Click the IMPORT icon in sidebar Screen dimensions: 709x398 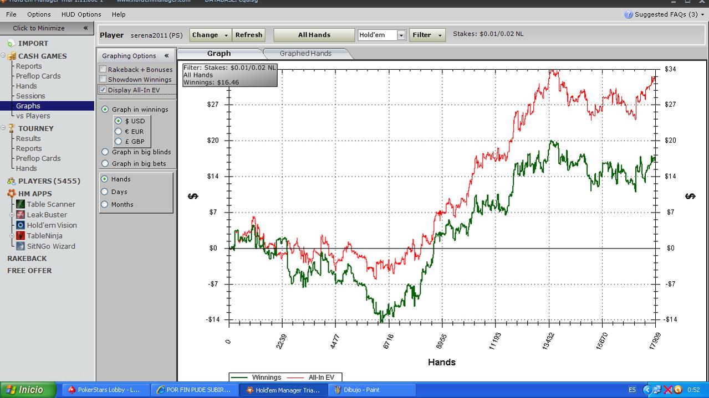coord(11,43)
